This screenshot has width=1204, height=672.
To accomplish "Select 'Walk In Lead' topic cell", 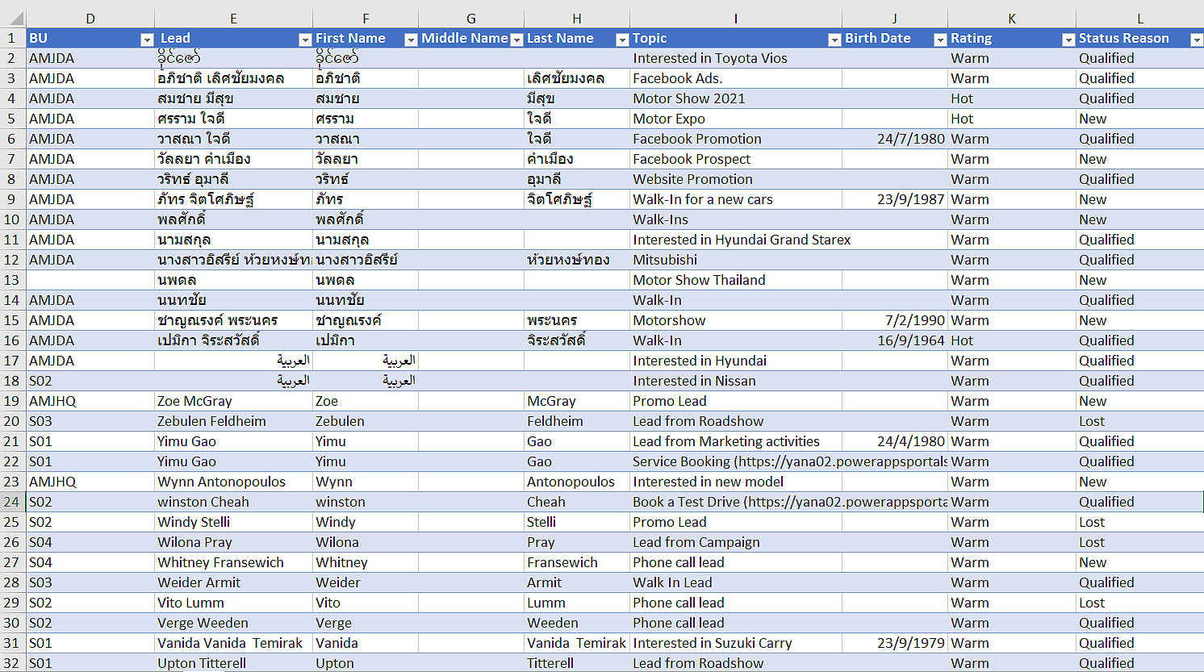I will 735,582.
